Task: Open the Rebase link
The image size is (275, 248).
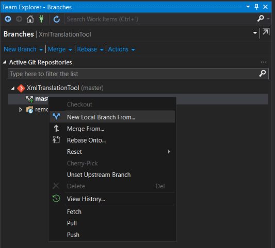Action: click(x=87, y=49)
